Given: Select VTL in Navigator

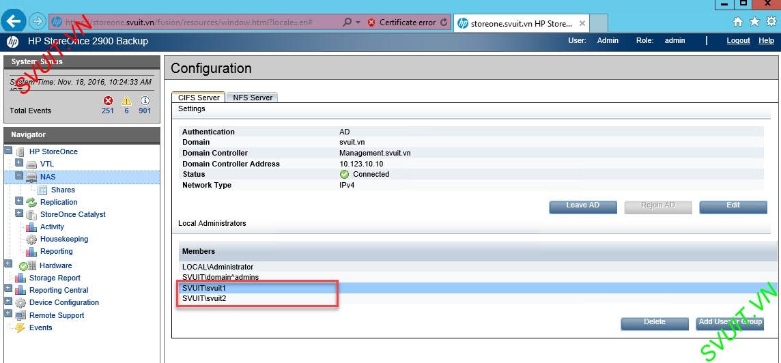Looking at the screenshot, I should (x=47, y=164).
